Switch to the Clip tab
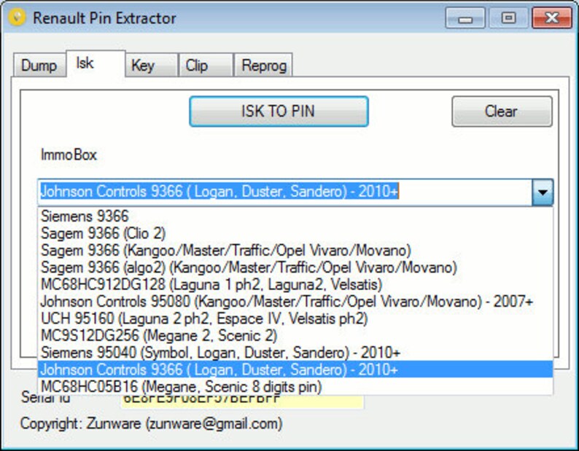The height and width of the screenshot is (451, 579). pyautogui.click(x=206, y=66)
